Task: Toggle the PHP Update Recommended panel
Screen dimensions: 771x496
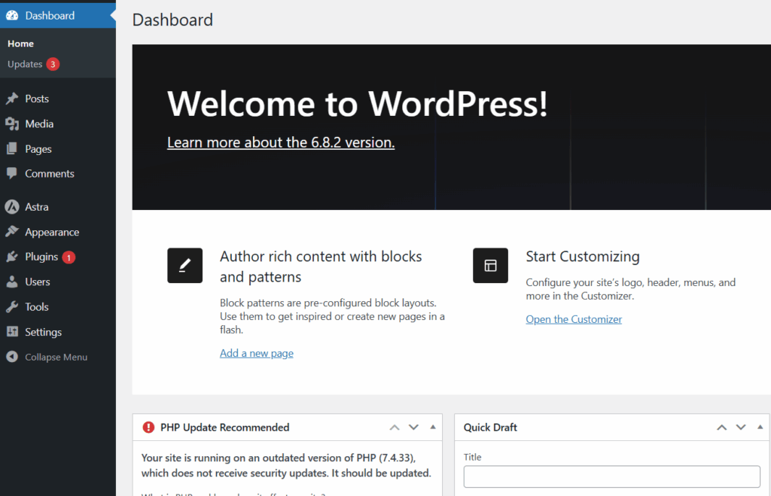Action: (433, 427)
